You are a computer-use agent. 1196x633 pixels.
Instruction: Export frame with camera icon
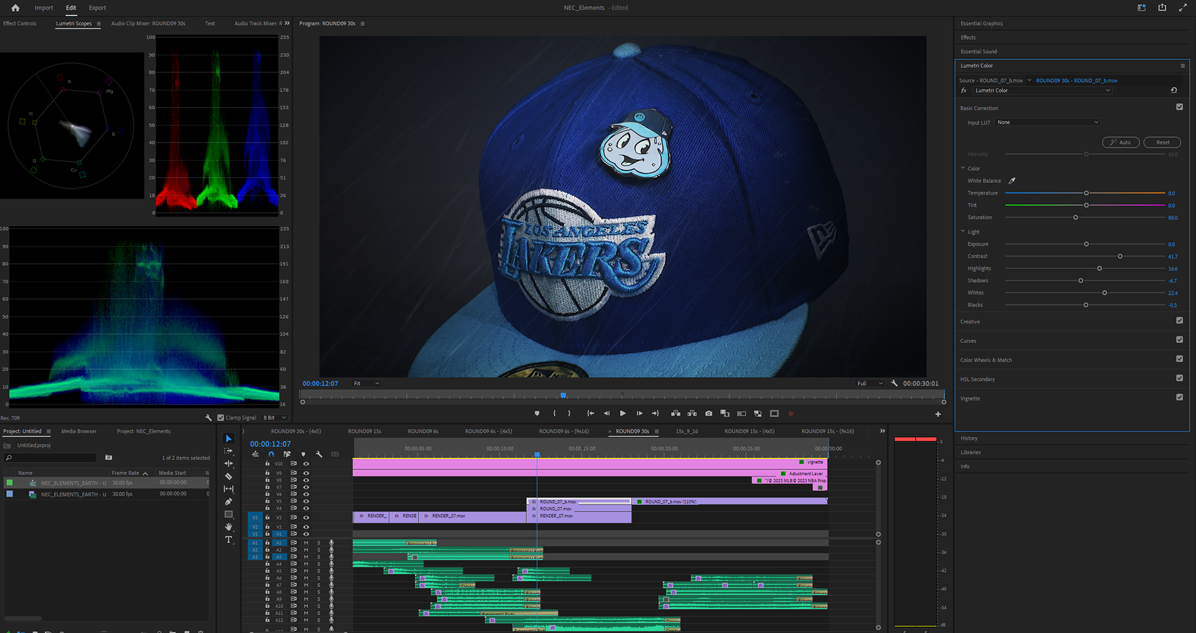tap(709, 413)
